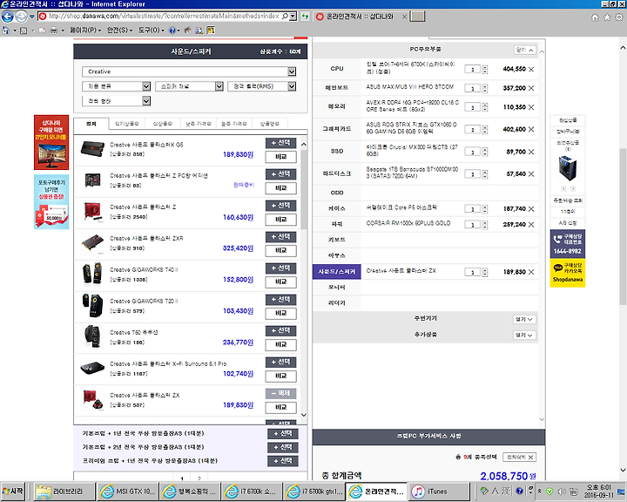Open the address bar history dropdown arrow
The image size is (627, 502).
pyautogui.click(x=293, y=17)
